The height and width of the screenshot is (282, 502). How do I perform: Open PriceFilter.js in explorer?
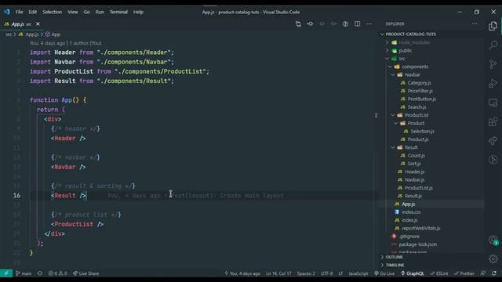point(420,91)
